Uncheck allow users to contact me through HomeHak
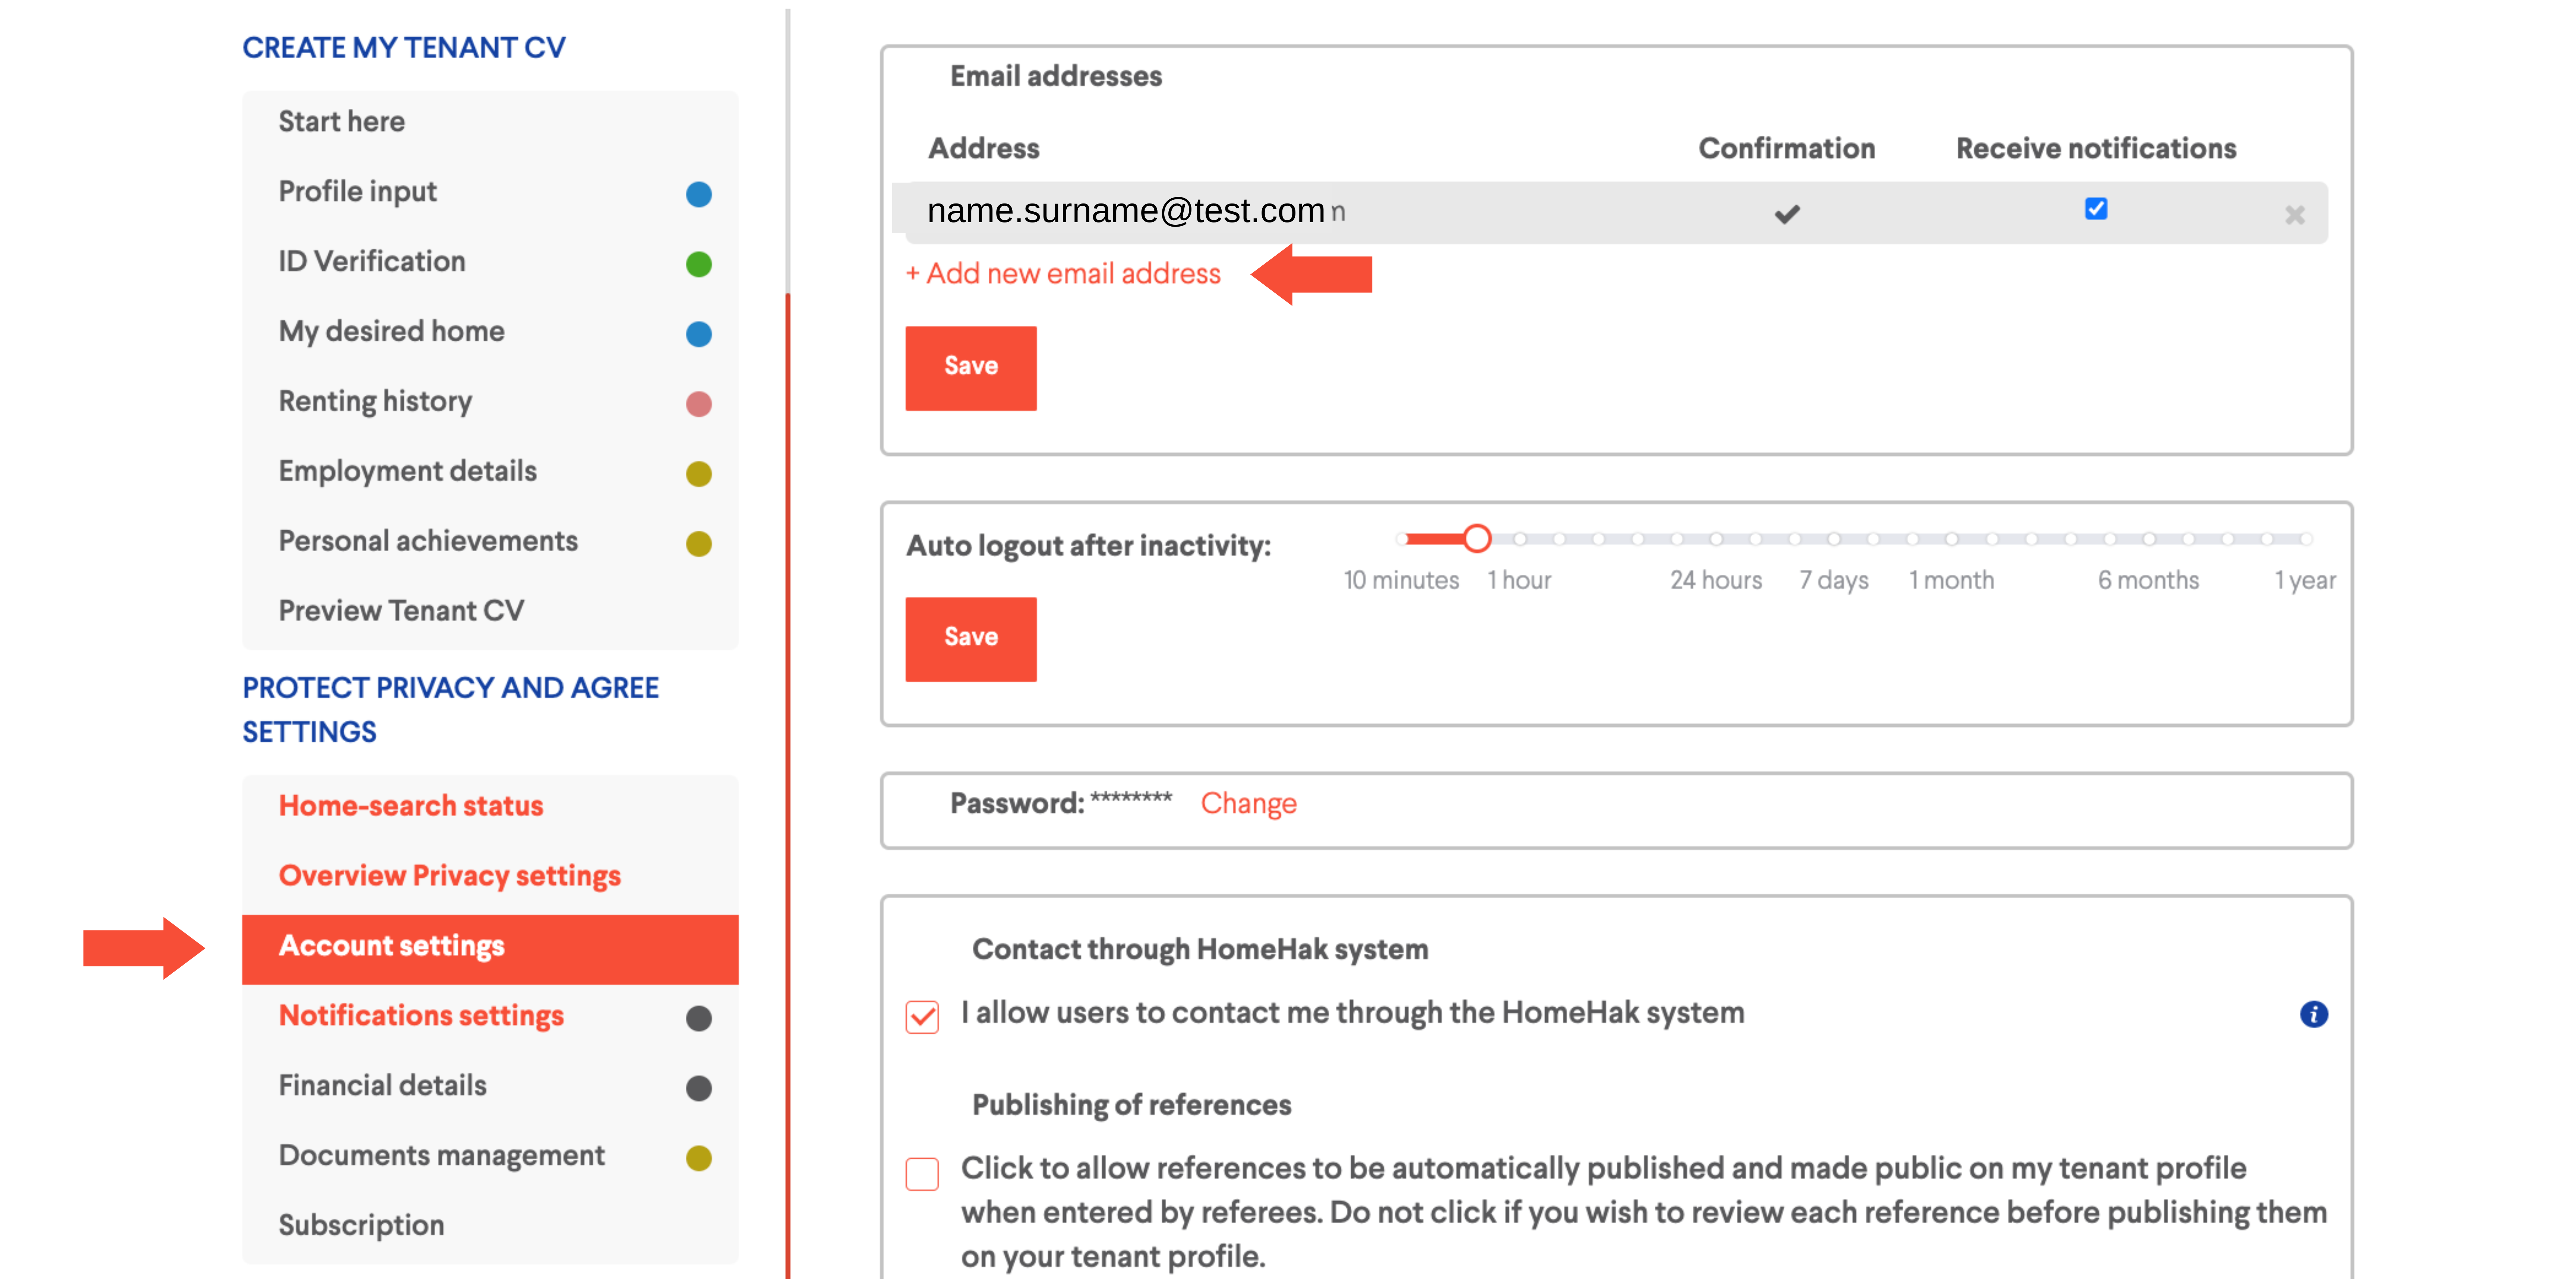 (x=922, y=1017)
